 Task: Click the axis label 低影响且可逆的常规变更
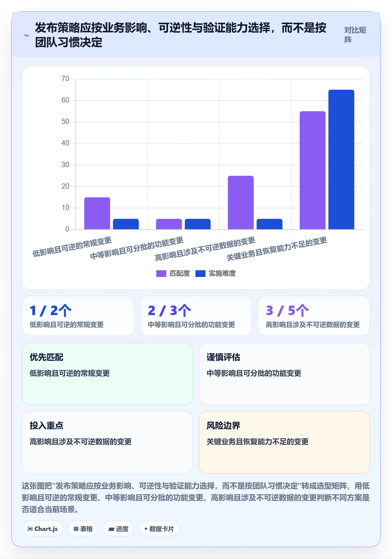pyautogui.click(x=72, y=247)
